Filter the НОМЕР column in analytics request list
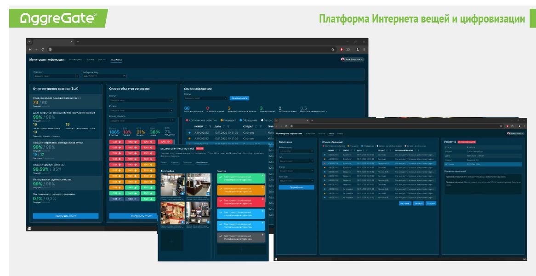 [211, 126]
